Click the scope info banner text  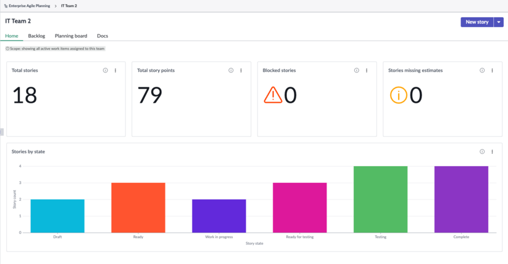tap(55, 49)
